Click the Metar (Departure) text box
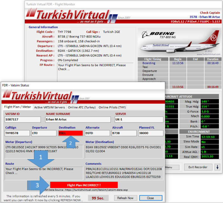Viewport: 223px width, 203px height. coord(44,152)
